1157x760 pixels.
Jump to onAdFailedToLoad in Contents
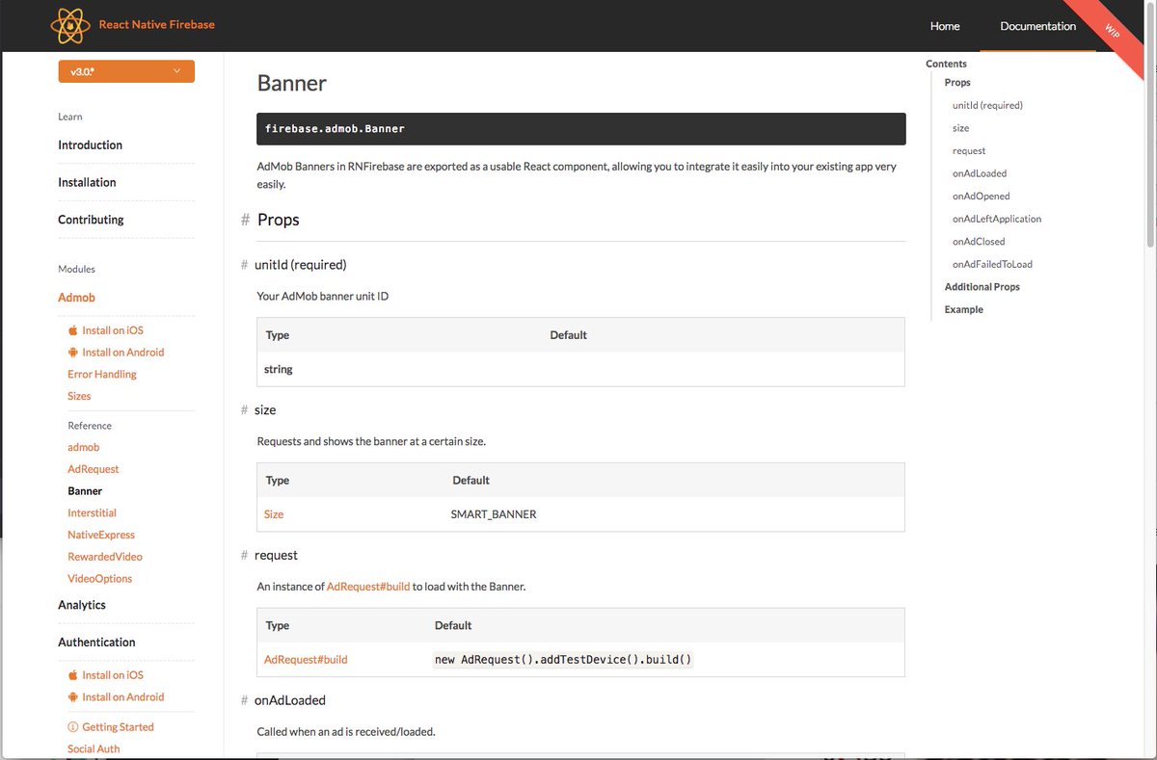(992, 264)
